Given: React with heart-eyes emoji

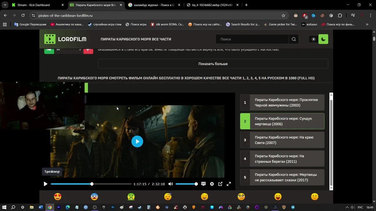Looking at the screenshot, I should click(58, 197).
